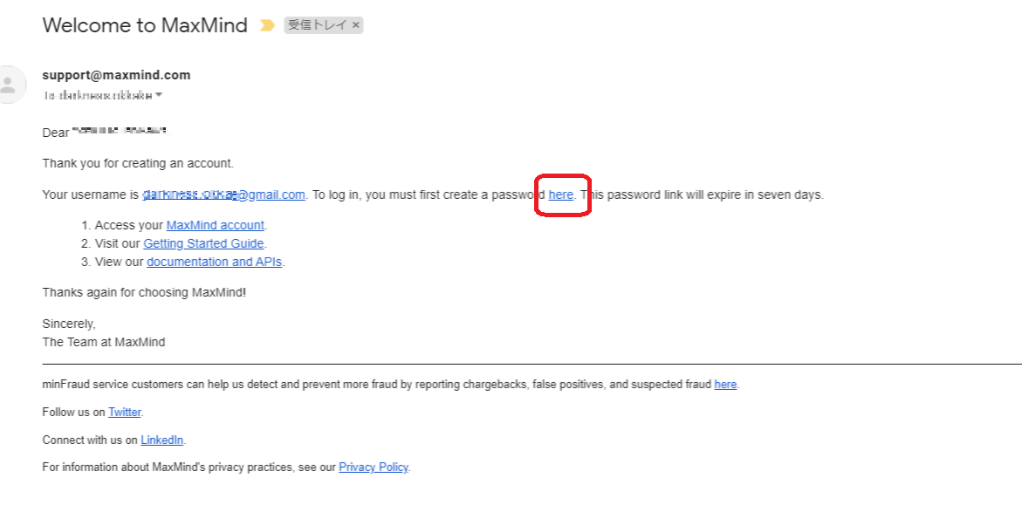Open the Privacy Policy link
1022x519 pixels.
coord(374,467)
